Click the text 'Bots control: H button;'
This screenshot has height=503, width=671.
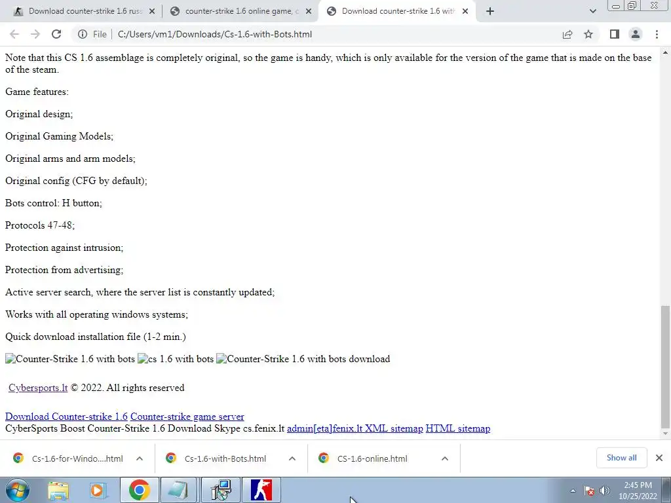point(54,203)
